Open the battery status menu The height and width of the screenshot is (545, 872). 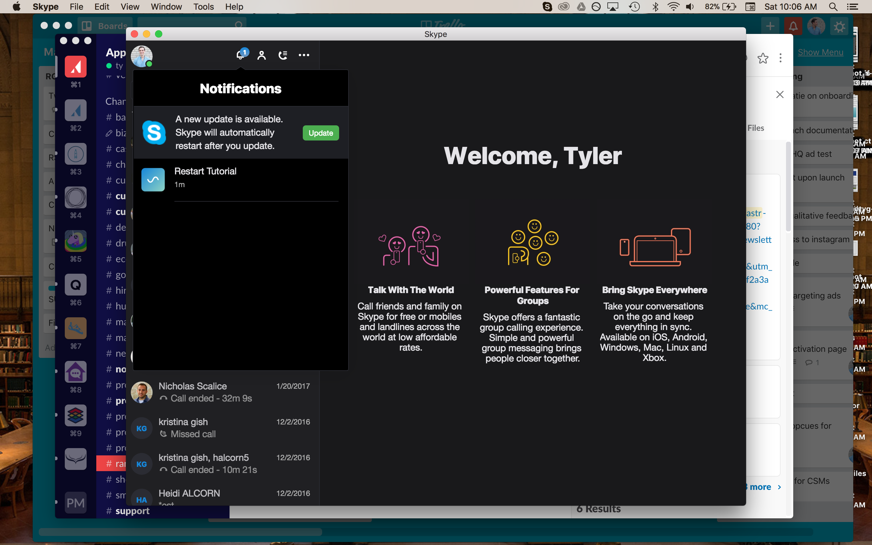[x=721, y=6]
